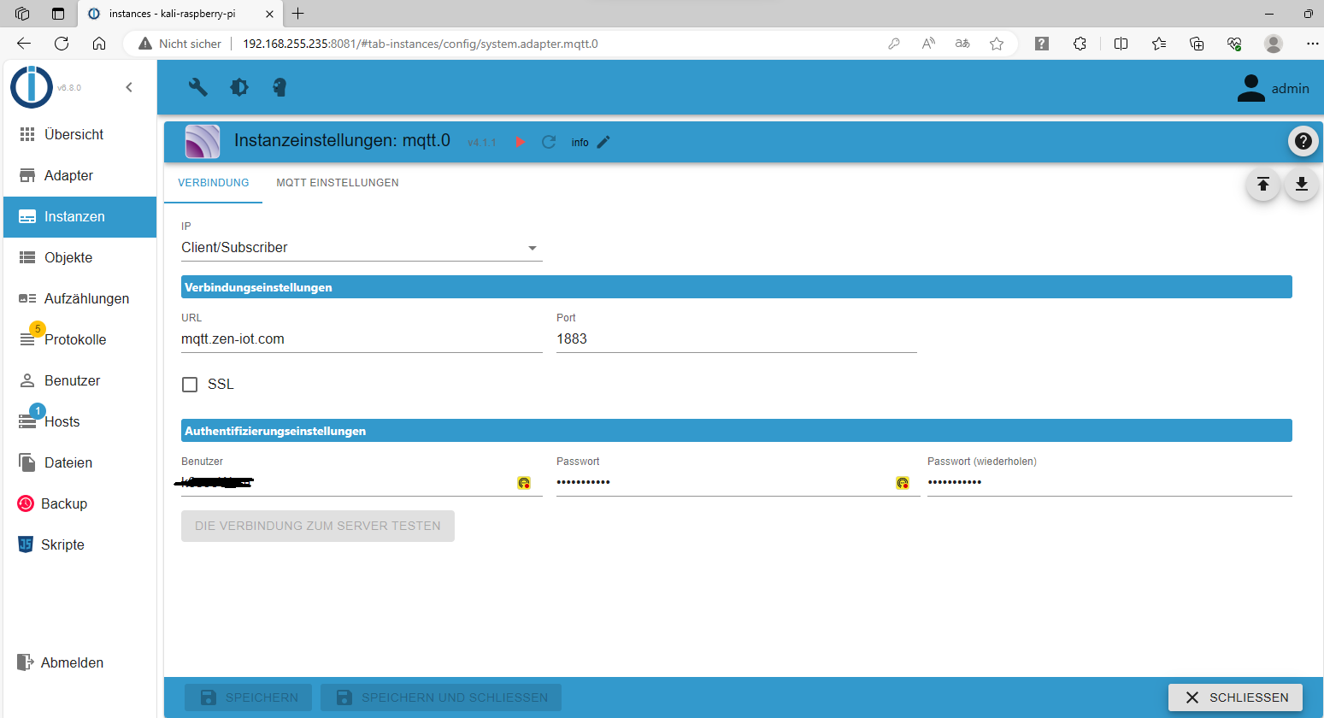Click the Passwort (wiederholen) field
The height and width of the screenshot is (718, 1324).
pos(1109,483)
